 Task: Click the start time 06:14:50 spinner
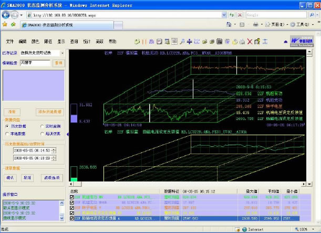[54, 150]
